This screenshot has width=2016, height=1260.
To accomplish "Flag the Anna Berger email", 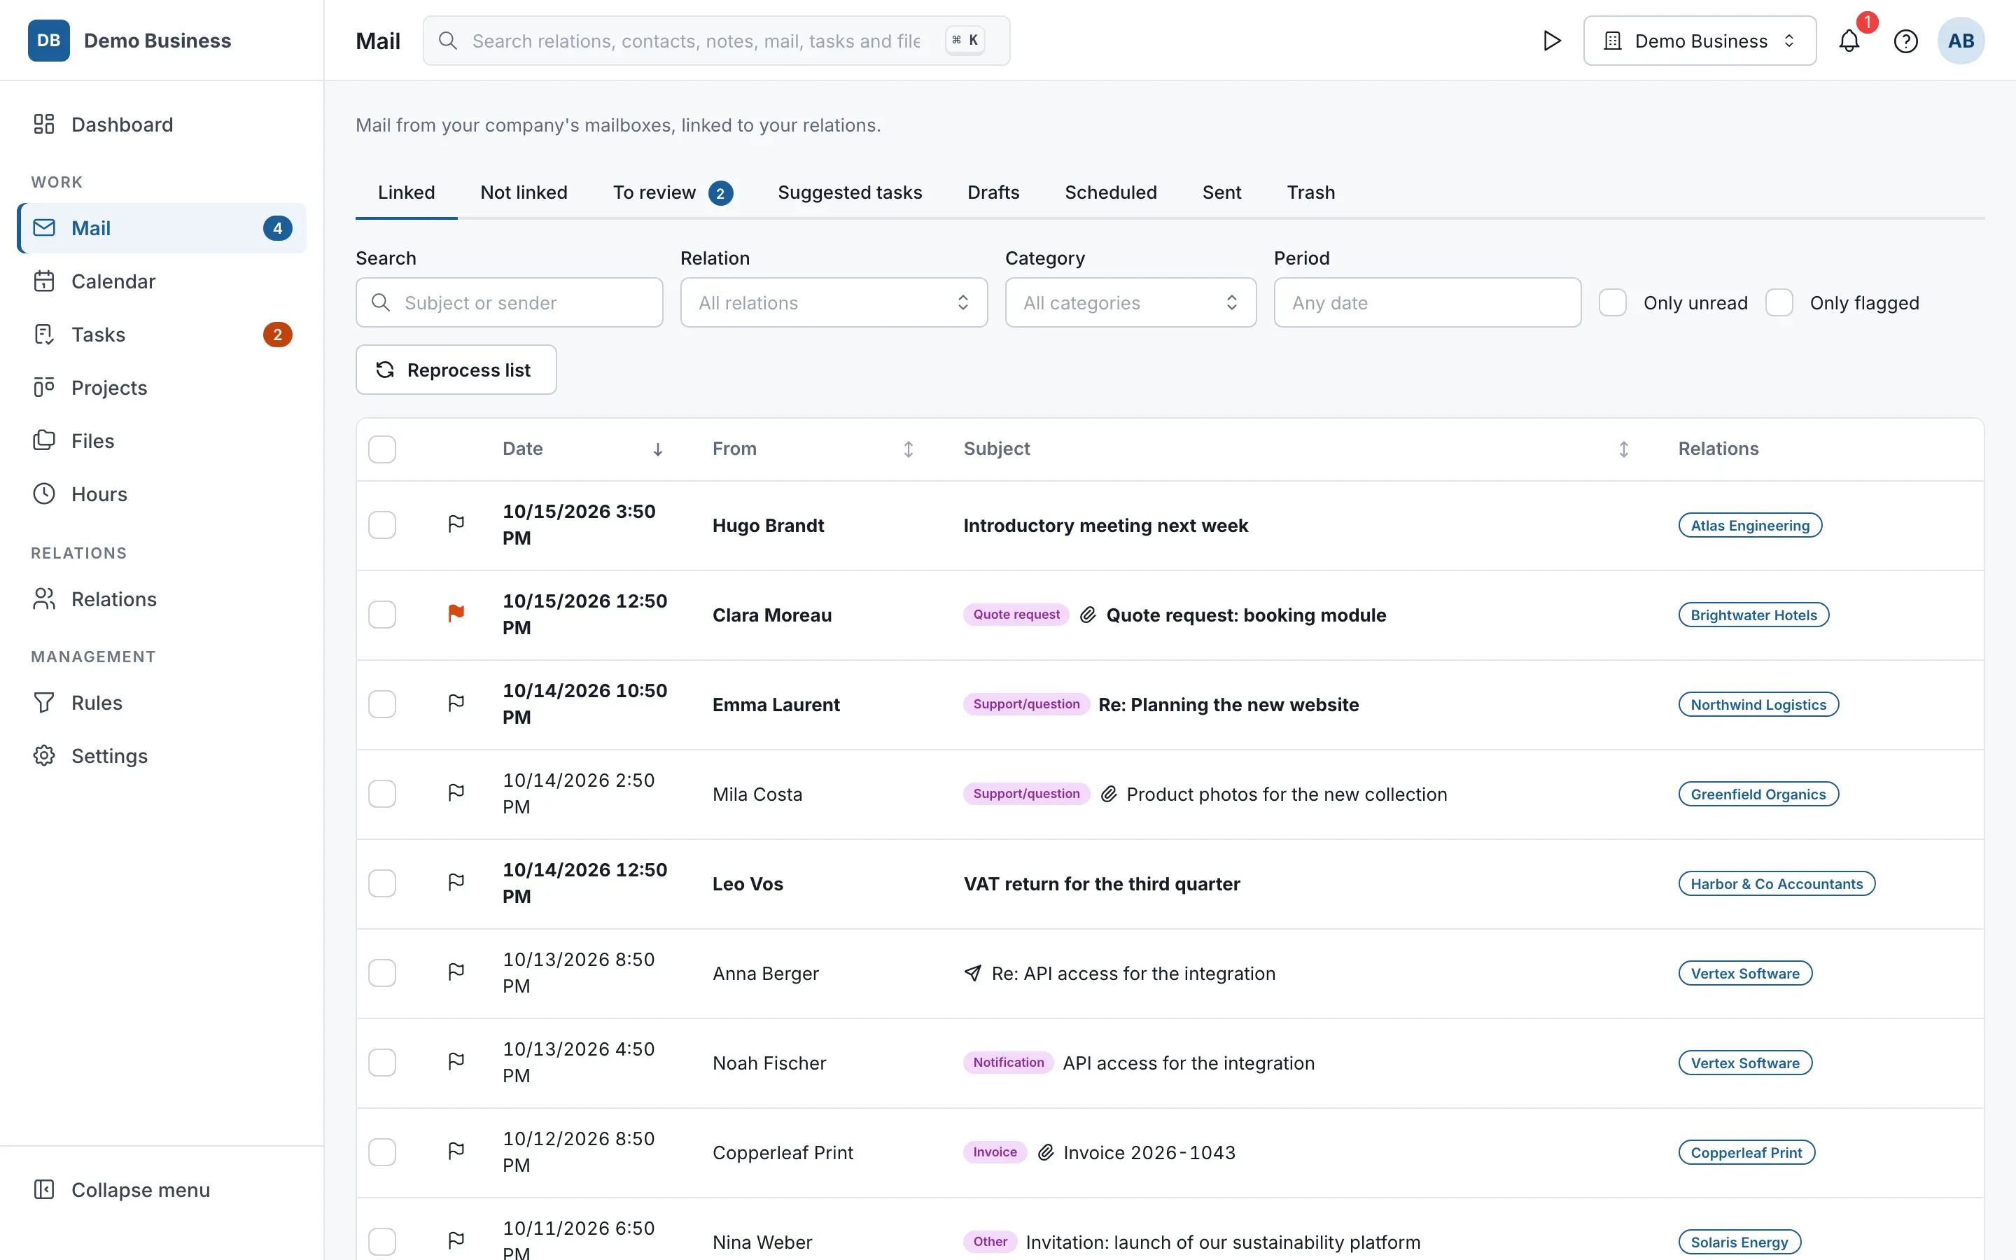I will [x=456, y=972].
